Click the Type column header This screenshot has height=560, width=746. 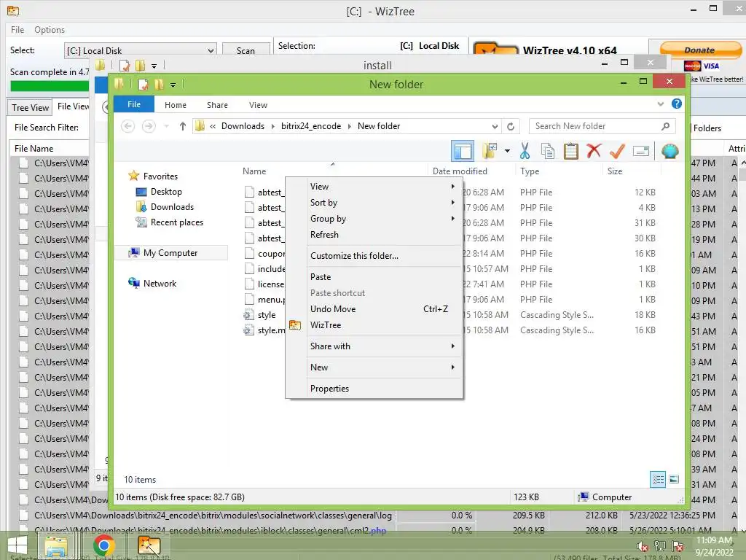pos(530,171)
